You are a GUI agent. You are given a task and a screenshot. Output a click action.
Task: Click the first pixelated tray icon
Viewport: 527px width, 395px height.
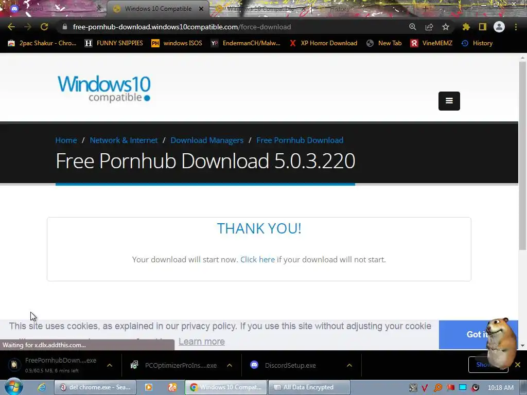pos(413,388)
